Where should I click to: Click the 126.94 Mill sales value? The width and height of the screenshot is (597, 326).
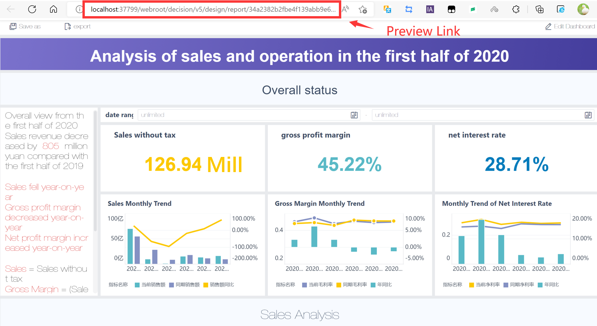(194, 164)
